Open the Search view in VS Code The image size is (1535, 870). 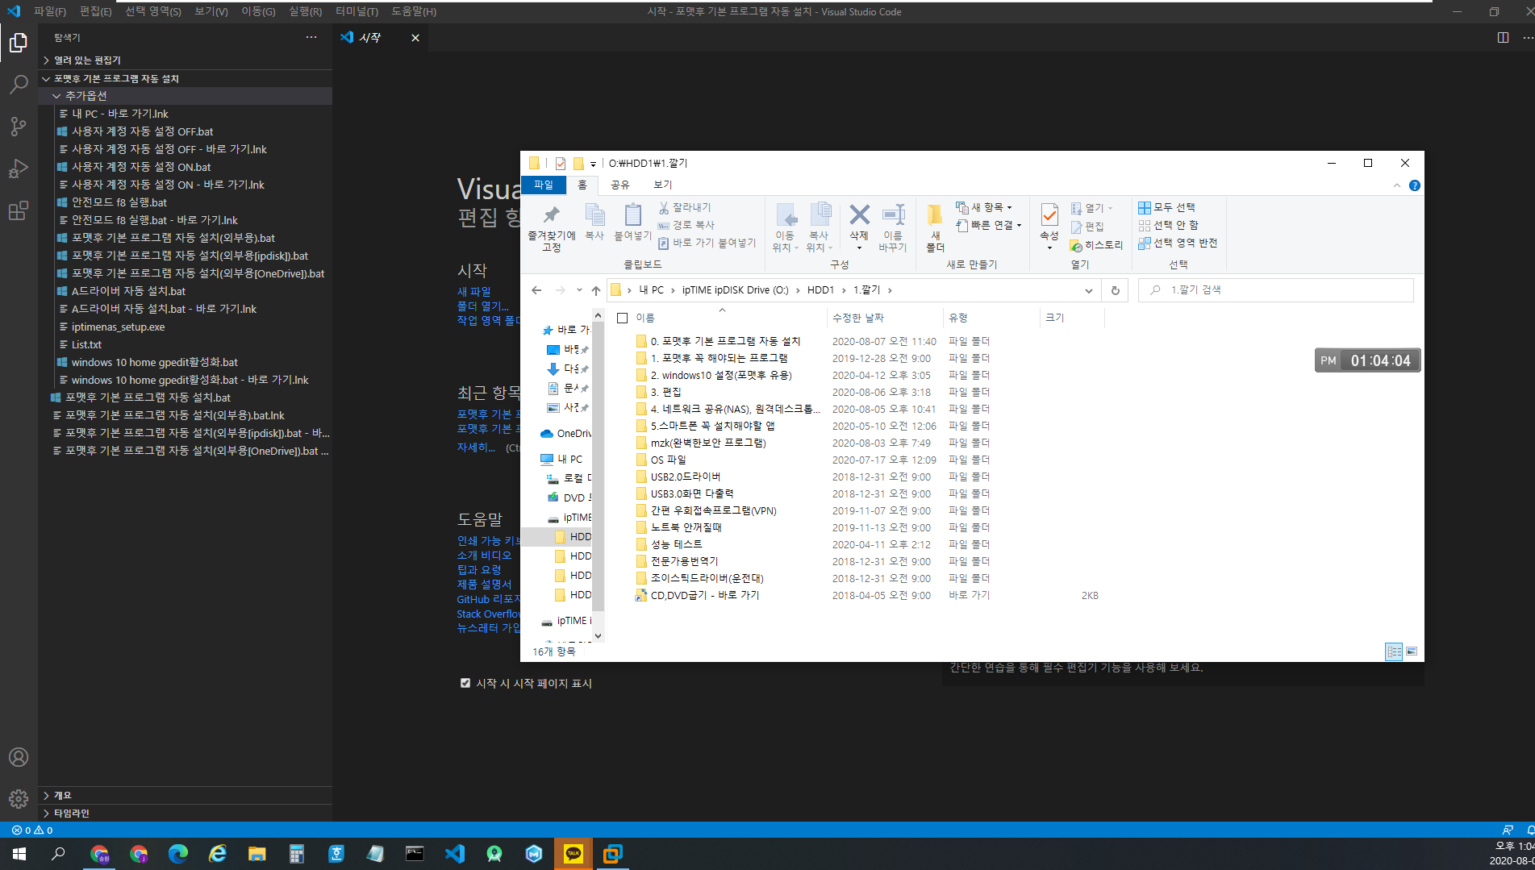(x=19, y=85)
